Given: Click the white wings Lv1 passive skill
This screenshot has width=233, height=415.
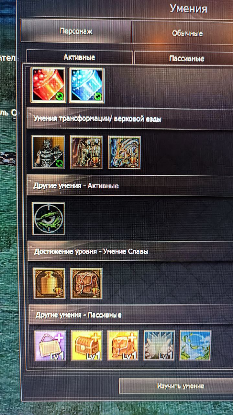Looking at the screenshot, I should [159, 346].
